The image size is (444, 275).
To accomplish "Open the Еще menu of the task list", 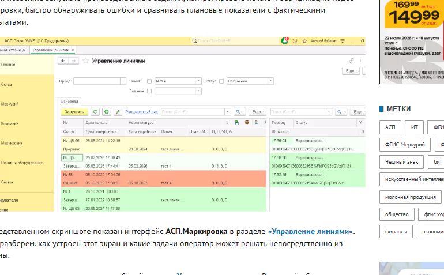I will pyautogui.click(x=258, y=112).
